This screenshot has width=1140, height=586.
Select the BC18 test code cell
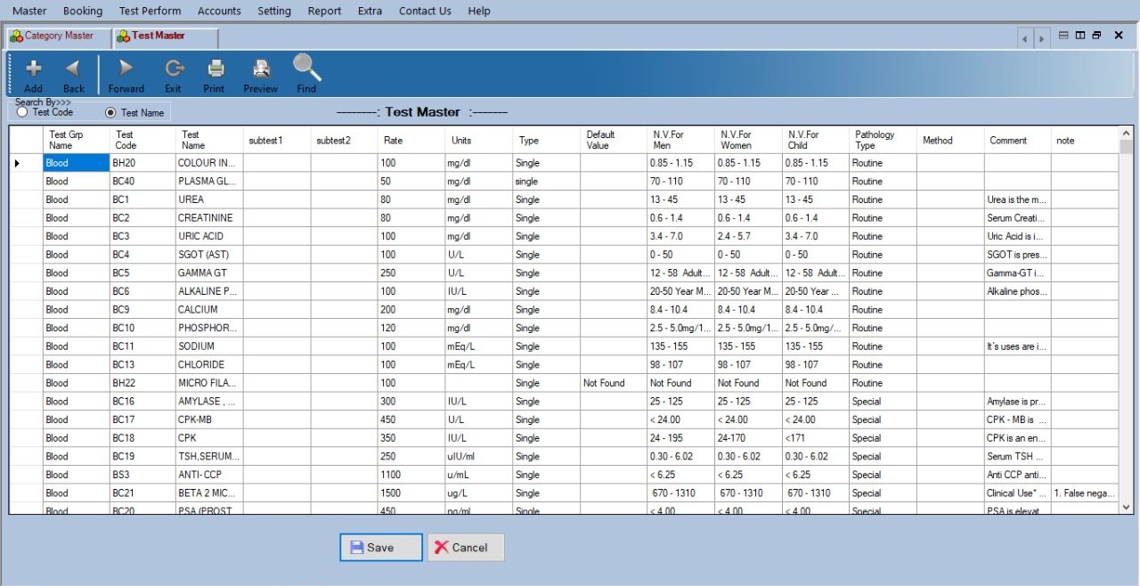[142, 438]
